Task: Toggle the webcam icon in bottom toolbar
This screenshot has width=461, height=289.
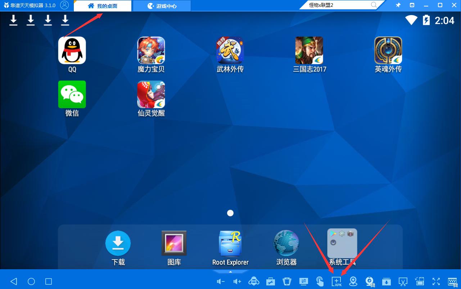Action: [x=370, y=281]
